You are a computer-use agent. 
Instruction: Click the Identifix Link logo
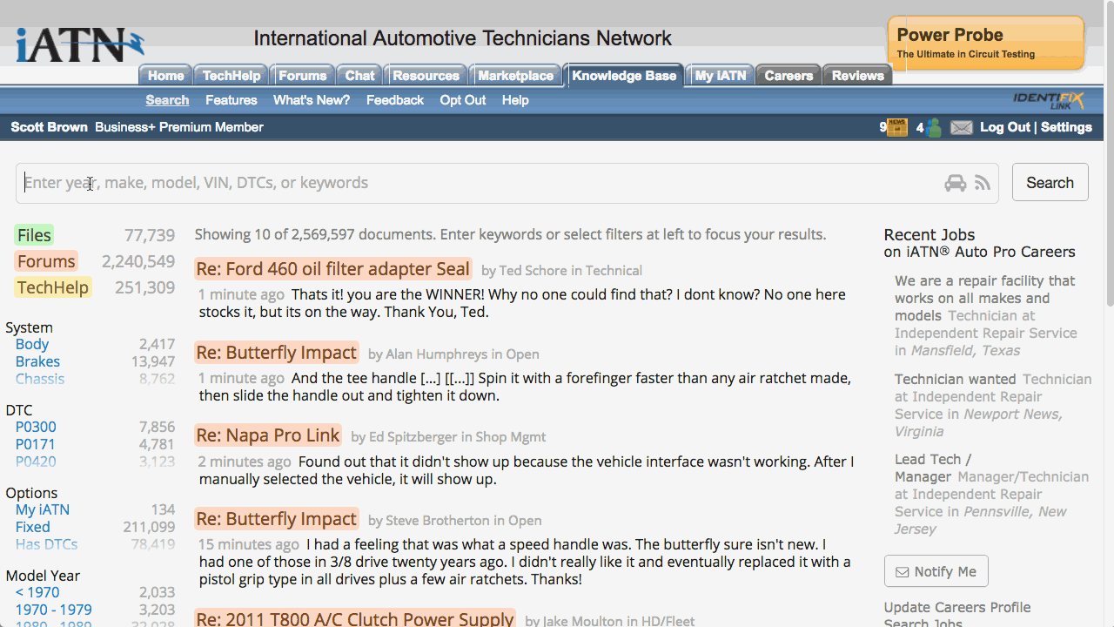point(1048,100)
